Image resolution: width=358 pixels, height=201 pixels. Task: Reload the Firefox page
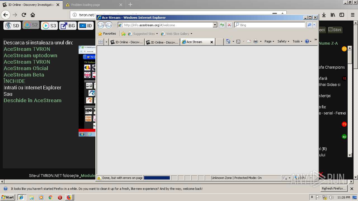point(24,15)
